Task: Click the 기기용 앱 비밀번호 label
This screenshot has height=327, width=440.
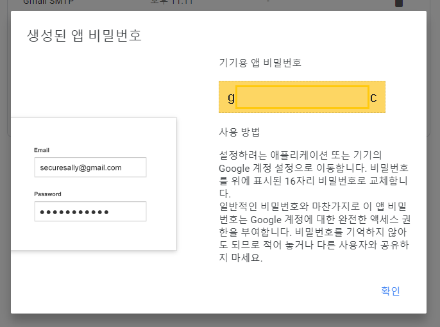Action: [260, 63]
